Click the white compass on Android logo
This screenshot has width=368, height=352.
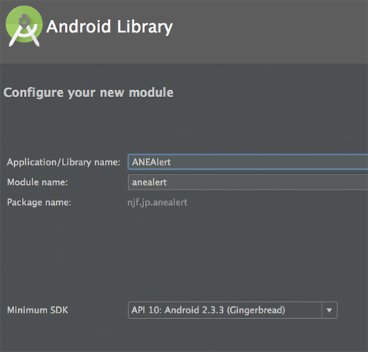point(24,31)
